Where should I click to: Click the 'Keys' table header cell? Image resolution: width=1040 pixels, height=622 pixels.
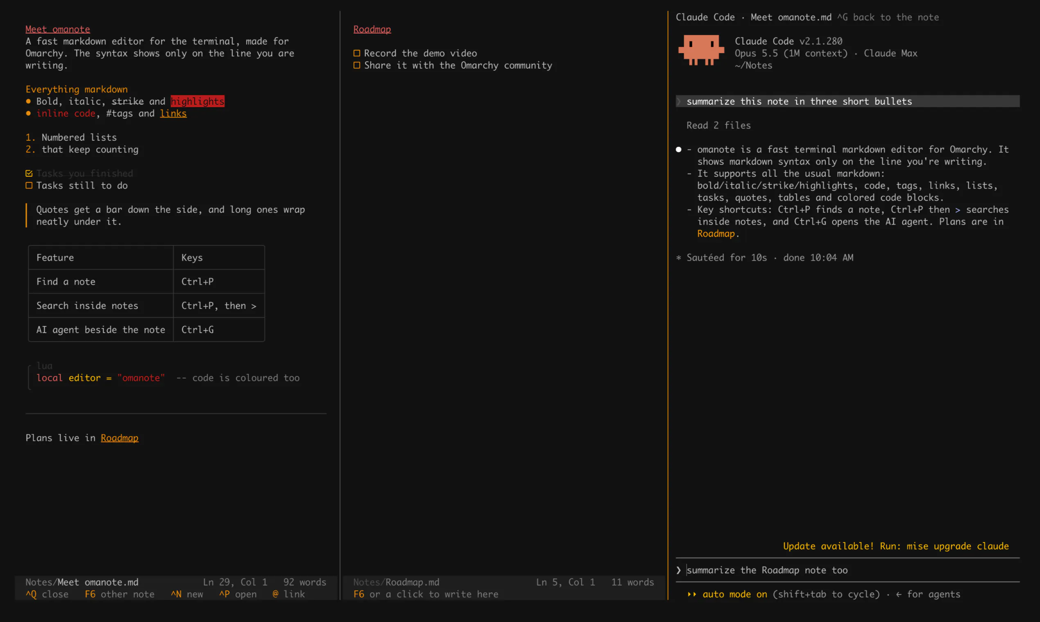(x=219, y=257)
